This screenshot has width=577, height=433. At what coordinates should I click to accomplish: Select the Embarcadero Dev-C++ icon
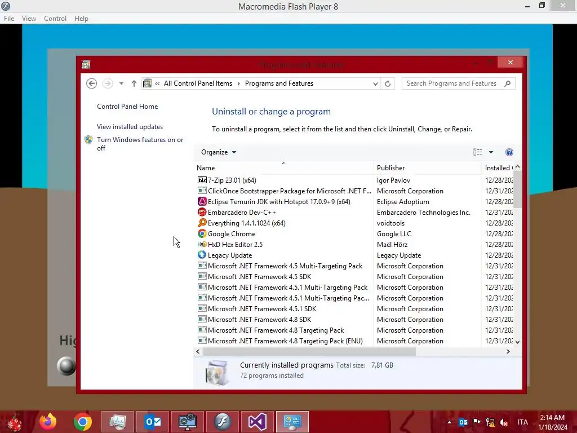click(202, 212)
